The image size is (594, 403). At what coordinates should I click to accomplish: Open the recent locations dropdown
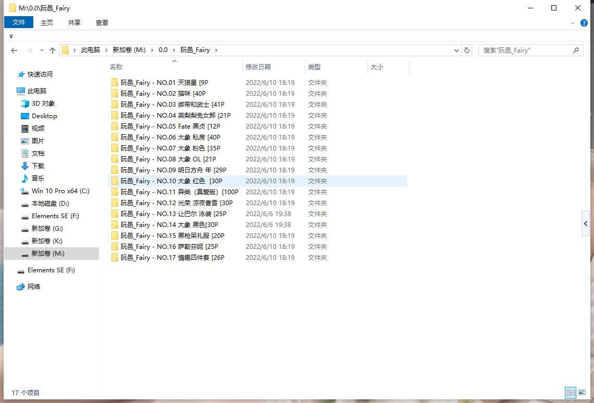click(x=42, y=50)
